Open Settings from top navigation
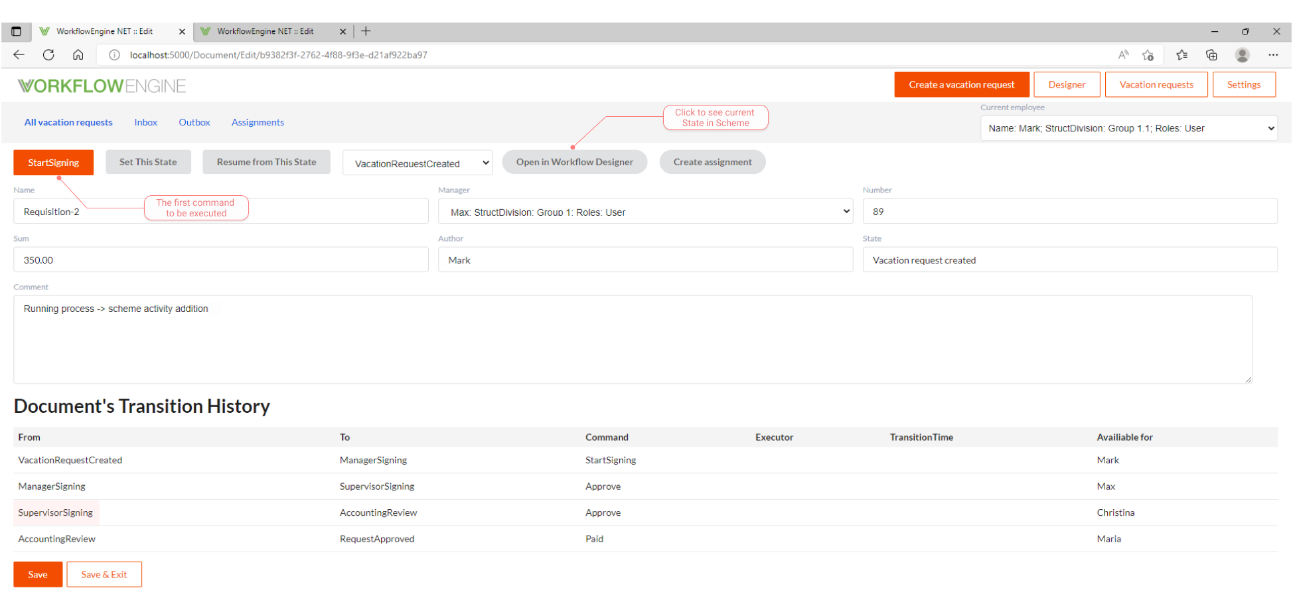 (1244, 84)
